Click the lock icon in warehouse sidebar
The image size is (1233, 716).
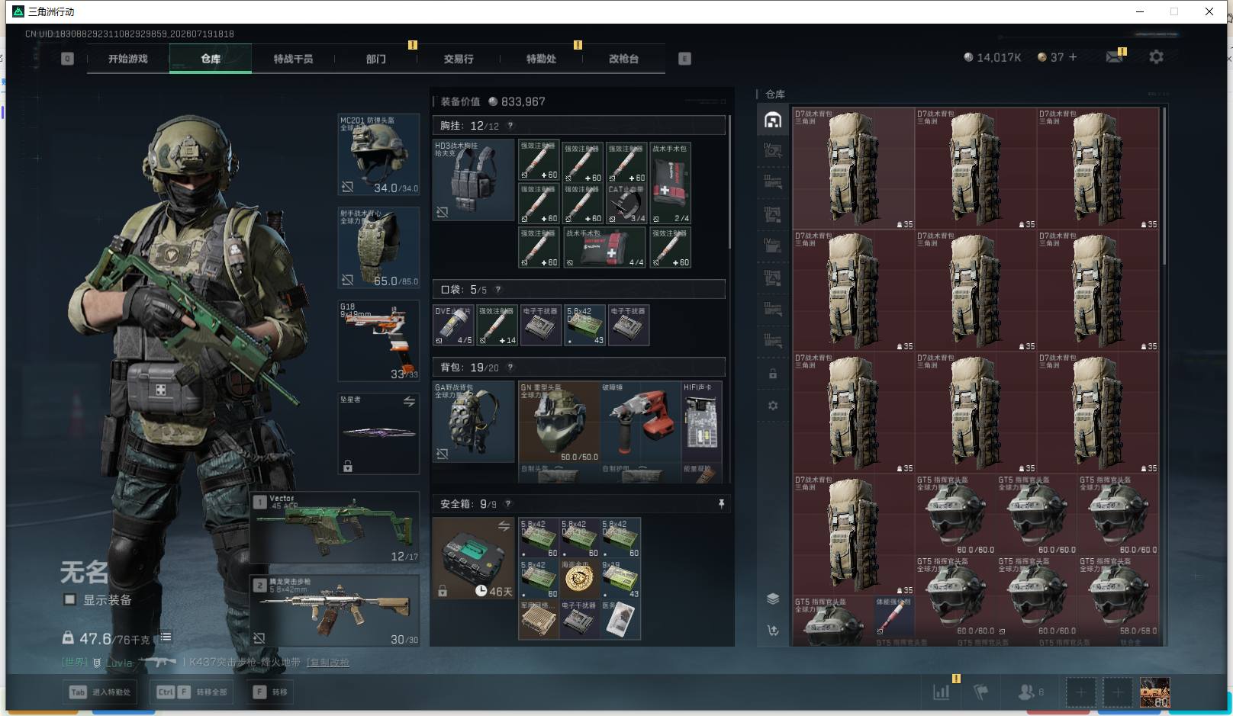tap(773, 374)
